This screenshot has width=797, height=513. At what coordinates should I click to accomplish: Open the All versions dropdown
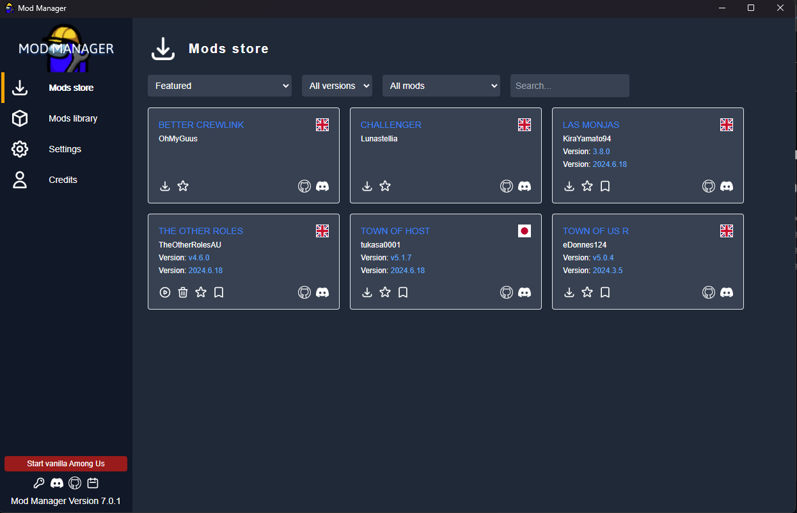pos(337,86)
